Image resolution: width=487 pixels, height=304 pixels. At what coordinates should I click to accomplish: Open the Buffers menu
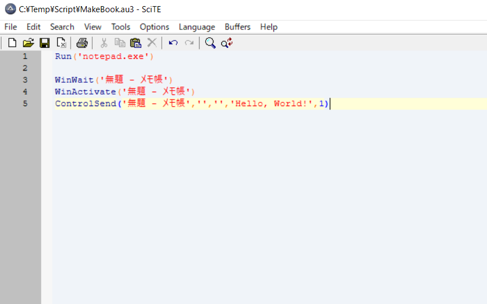pos(237,27)
